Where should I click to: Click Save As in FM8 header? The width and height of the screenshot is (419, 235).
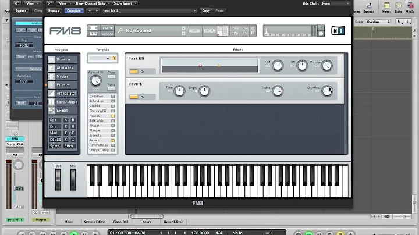(x=108, y=34)
